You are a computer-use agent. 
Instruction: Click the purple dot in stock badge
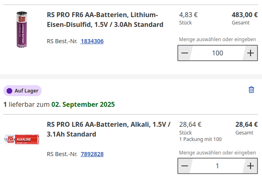[x=9, y=91]
